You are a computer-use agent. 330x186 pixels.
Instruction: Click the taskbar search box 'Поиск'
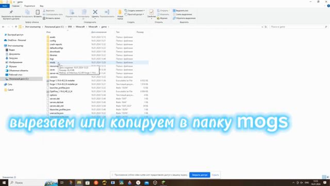click(x=33, y=182)
